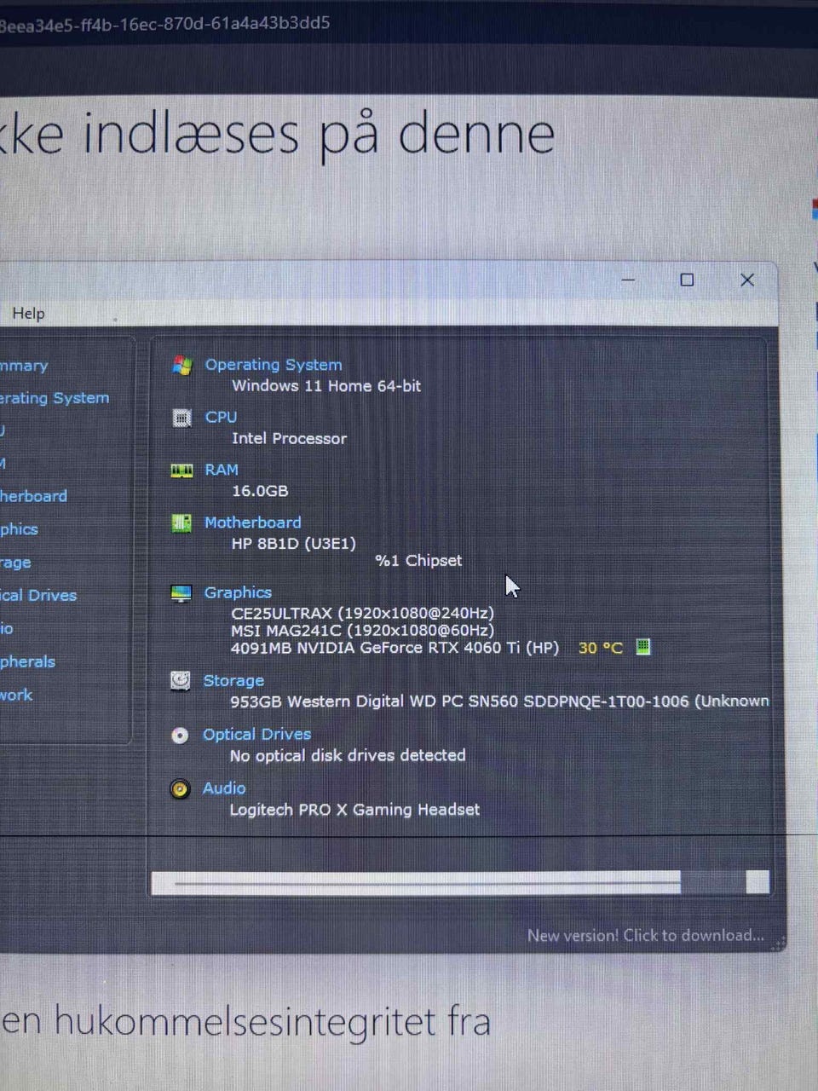Select Summary in the sidebar
The height and width of the screenshot is (1091, 818).
coord(24,366)
